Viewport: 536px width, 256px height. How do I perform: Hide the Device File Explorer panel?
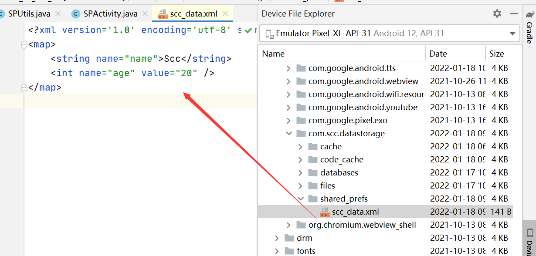[515, 13]
